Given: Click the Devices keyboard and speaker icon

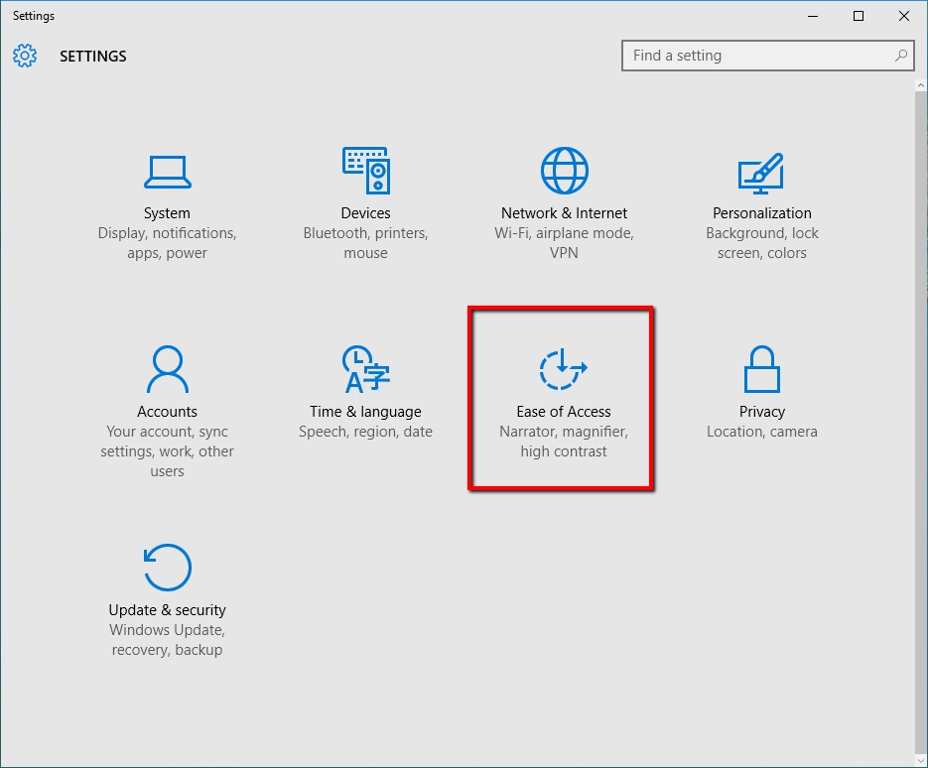Looking at the screenshot, I should (x=366, y=171).
